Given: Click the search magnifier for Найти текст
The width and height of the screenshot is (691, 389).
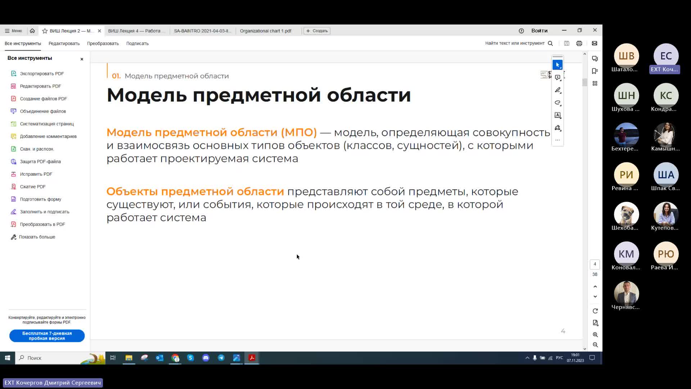Looking at the screenshot, I should pyautogui.click(x=550, y=44).
